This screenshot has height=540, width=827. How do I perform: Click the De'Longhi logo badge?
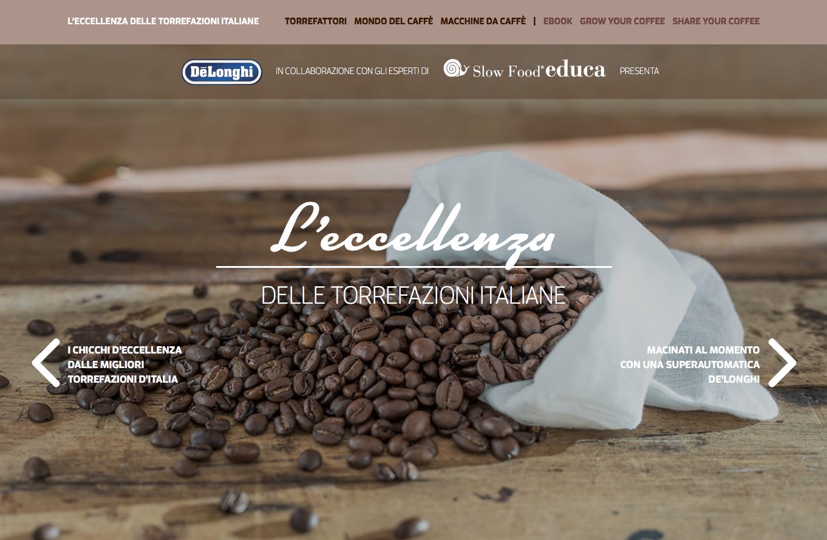222,72
